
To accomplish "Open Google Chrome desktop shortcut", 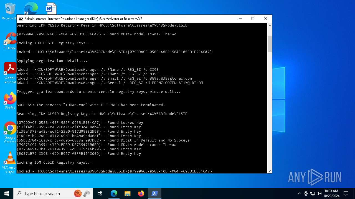I will [10, 132].
